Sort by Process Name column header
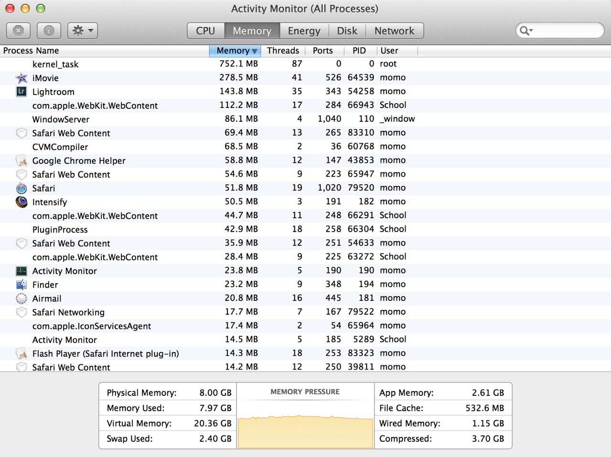 click(105, 51)
